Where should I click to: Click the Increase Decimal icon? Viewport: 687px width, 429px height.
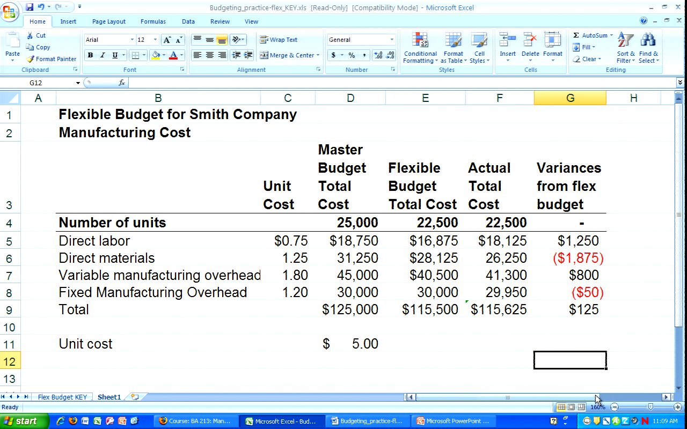[x=378, y=55]
